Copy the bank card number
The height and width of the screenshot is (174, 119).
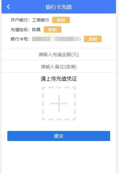[92, 39]
